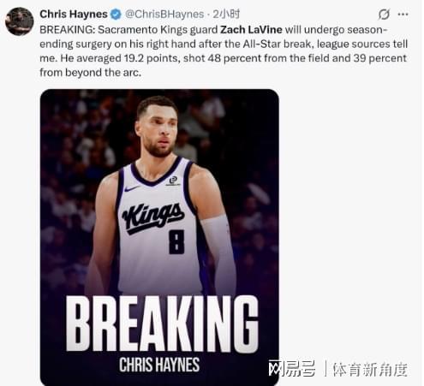Click CHRIS HAYNES caption in image
Viewport: 424px width, 386px height.
159,365
